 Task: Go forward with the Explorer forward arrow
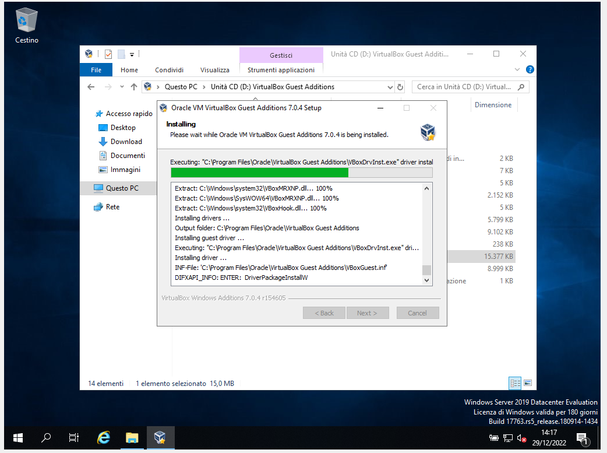coord(108,87)
